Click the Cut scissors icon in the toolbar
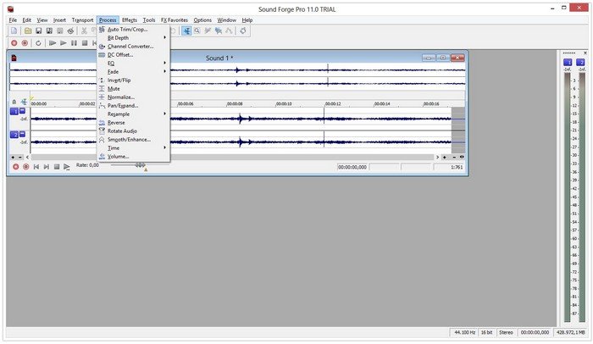593x344 pixels. tap(84, 31)
